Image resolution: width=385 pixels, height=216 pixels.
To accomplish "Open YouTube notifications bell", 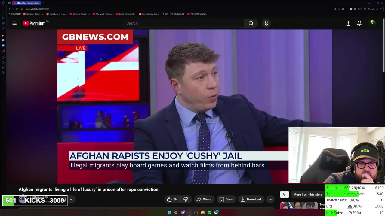I will click(359, 23).
